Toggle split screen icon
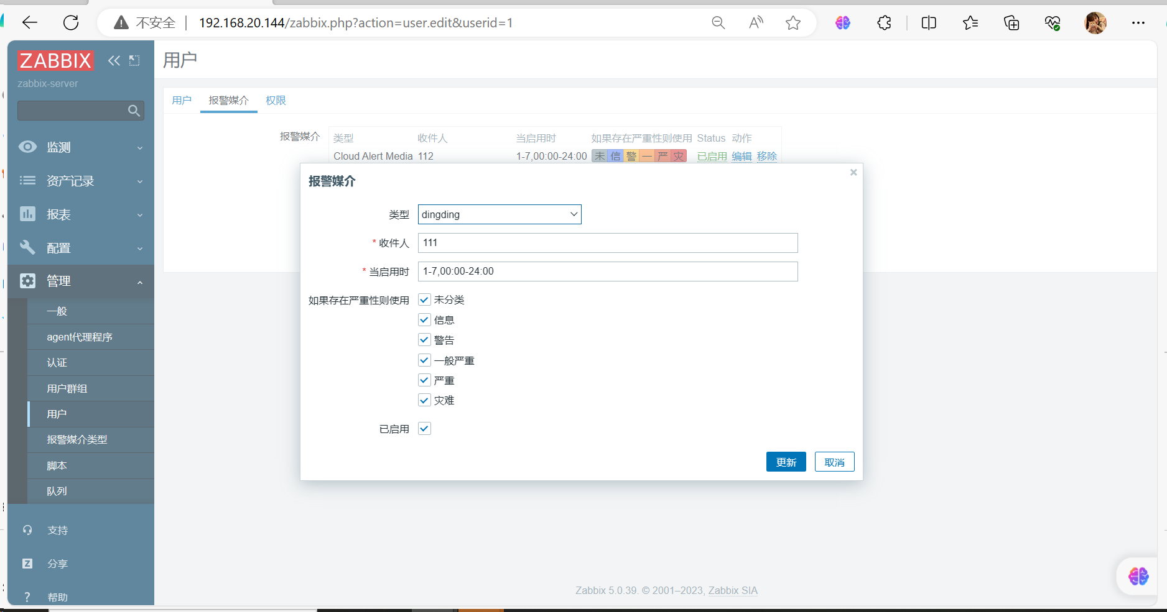 929,23
